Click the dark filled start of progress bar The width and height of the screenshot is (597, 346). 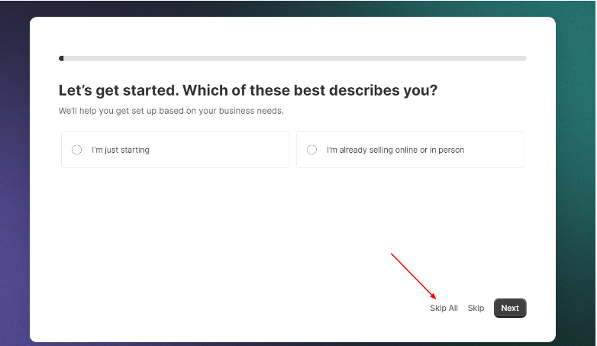click(x=61, y=58)
